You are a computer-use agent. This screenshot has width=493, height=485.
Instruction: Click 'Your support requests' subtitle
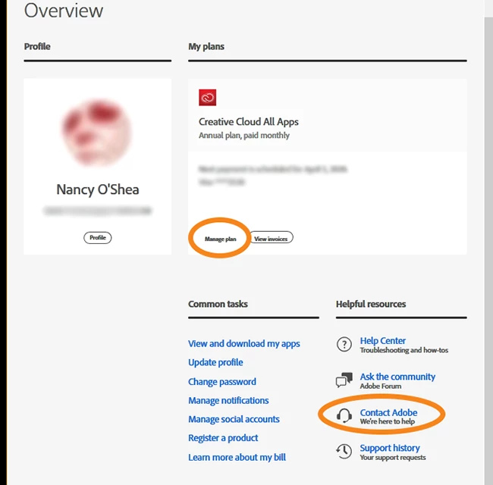pos(393,458)
